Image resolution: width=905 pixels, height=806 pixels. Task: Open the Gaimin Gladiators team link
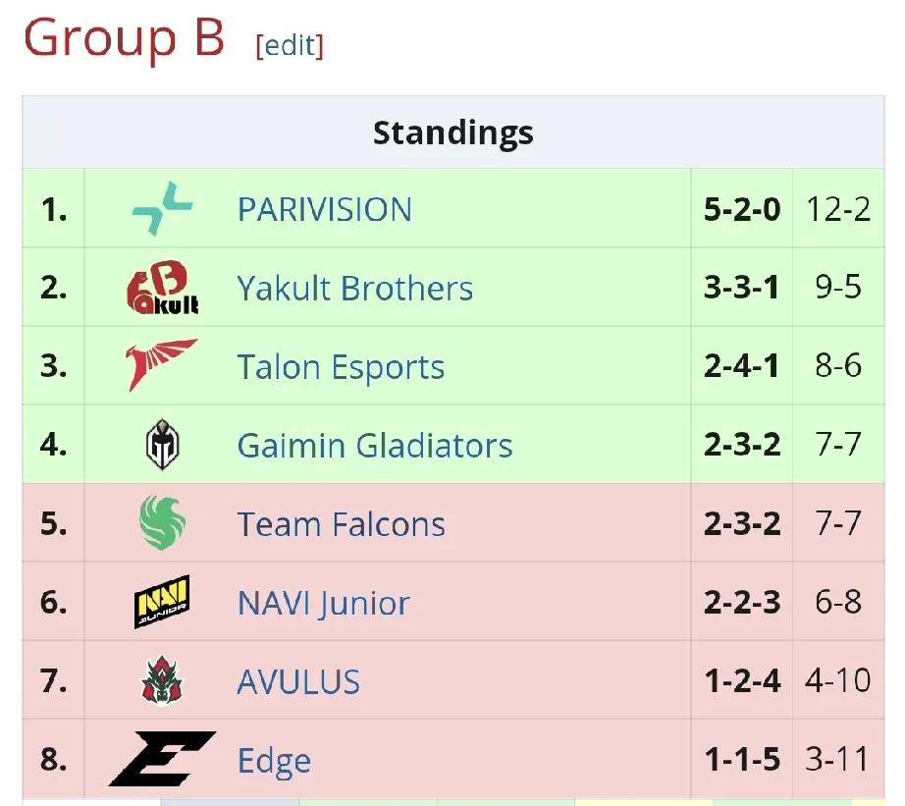pos(375,445)
